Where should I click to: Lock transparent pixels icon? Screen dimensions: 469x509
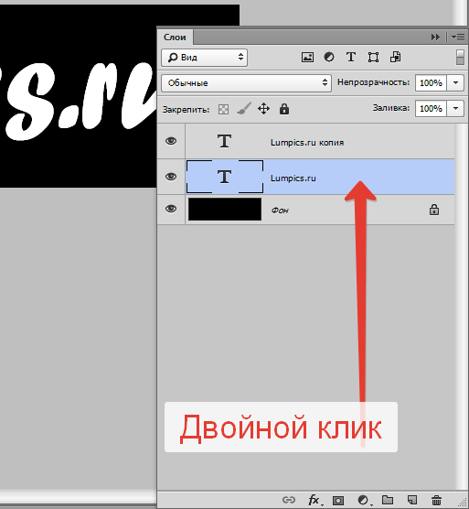point(223,109)
